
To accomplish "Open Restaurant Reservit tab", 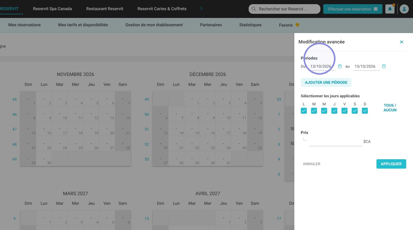I will [x=105, y=9].
